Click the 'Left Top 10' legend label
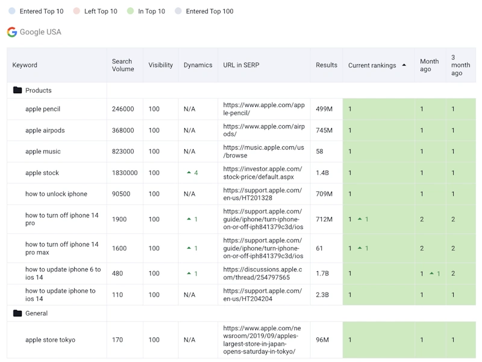482x362 pixels. [101, 11]
